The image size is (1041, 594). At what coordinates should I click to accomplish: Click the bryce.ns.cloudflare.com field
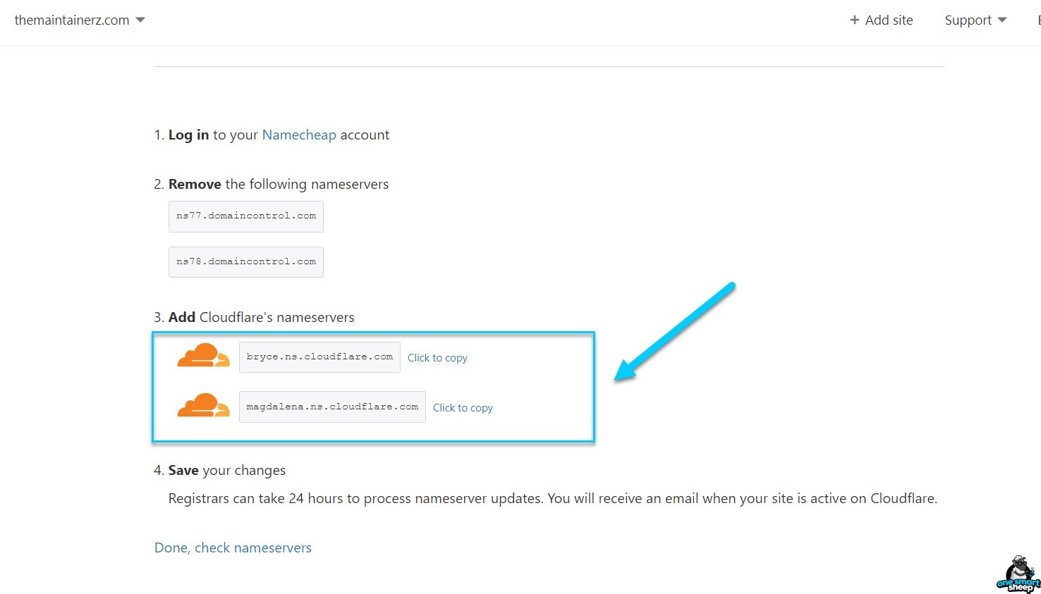click(319, 357)
